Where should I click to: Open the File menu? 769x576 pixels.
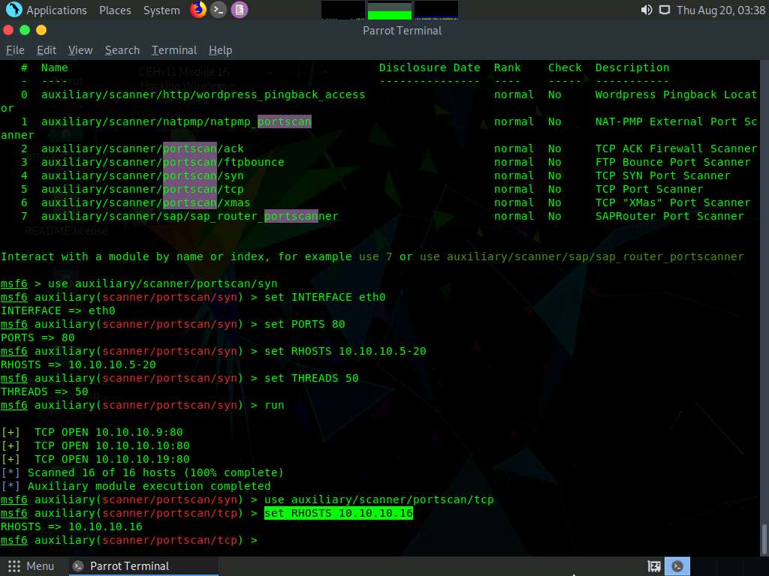(x=15, y=50)
